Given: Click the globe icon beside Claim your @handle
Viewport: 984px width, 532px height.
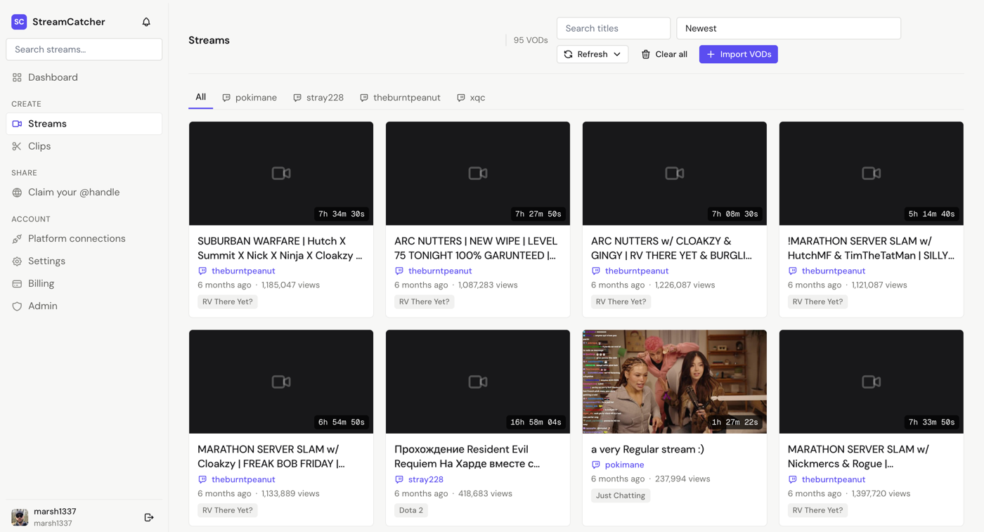Looking at the screenshot, I should pos(17,193).
